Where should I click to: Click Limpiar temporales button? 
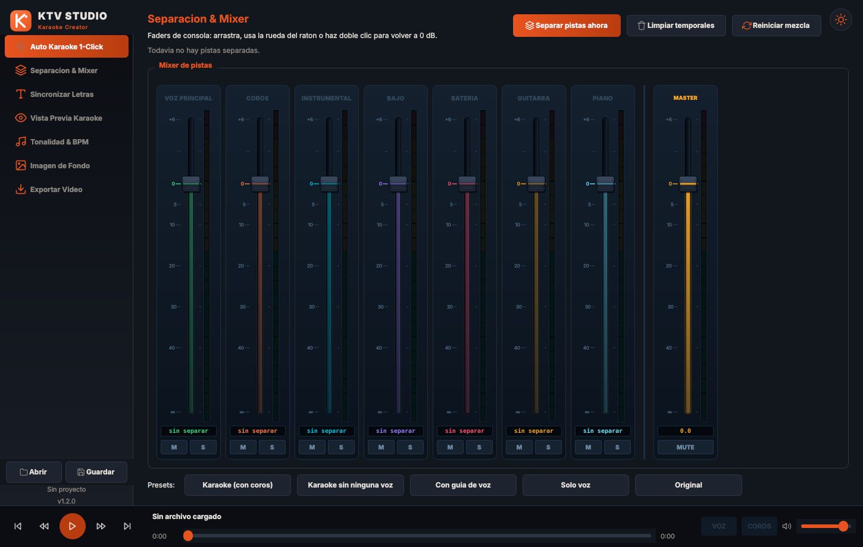pyautogui.click(x=676, y=26)
